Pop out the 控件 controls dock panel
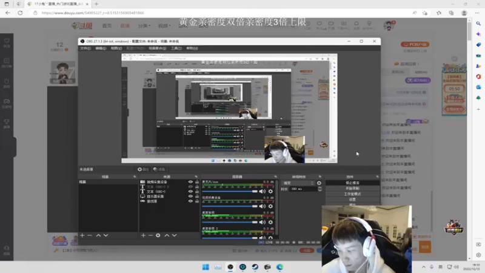The width and height of the screenshot is (485, 273). pos(377,177)
